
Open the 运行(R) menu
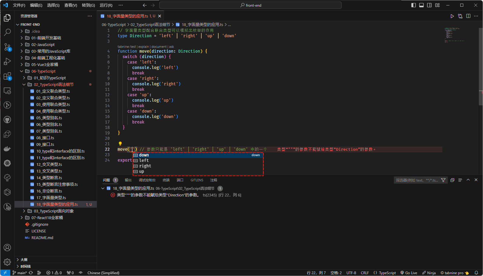pos(106,5)
